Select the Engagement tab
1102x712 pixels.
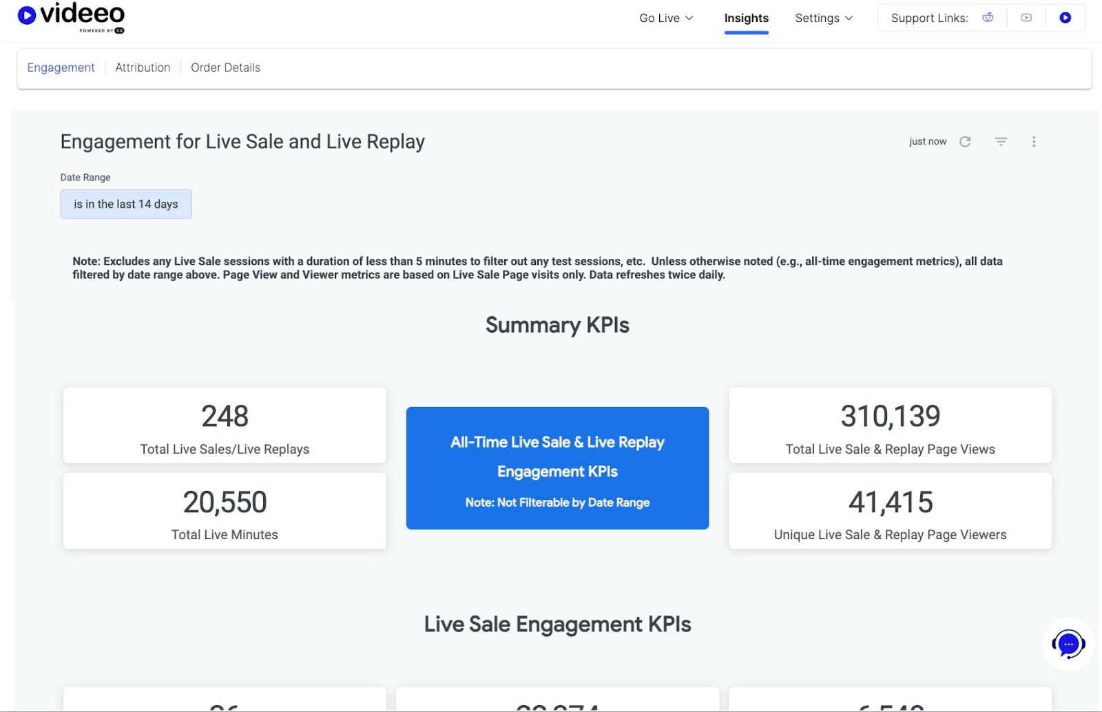point(61,67)
